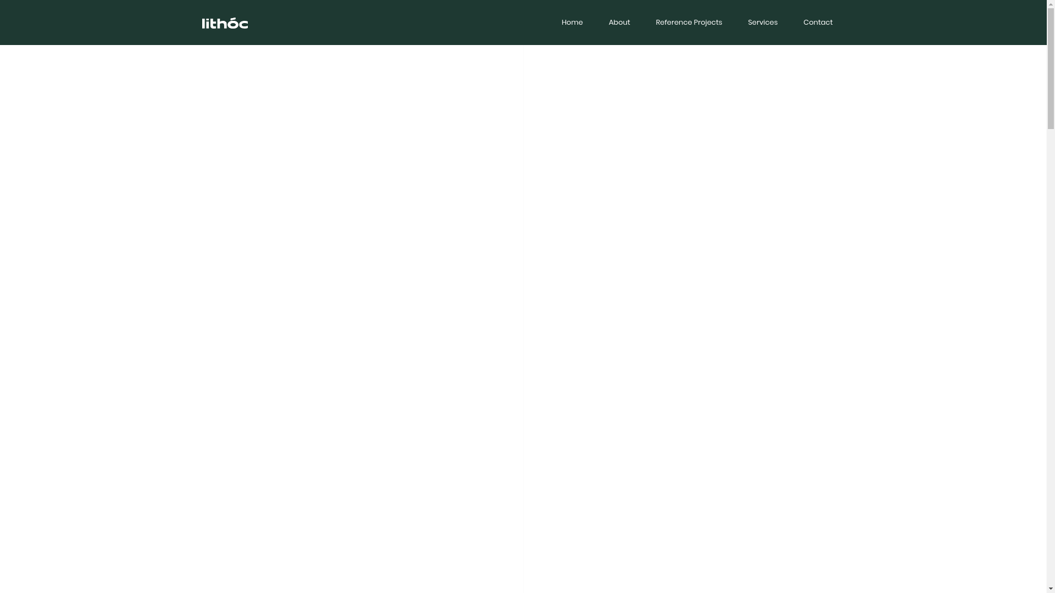Click the lithoc logo
The height and width of the screenshot is (593, 1055).
click(x=225, y=23)
